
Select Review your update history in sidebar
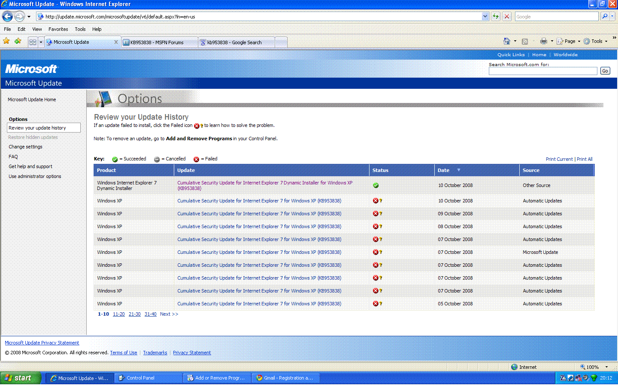[44, 128]
